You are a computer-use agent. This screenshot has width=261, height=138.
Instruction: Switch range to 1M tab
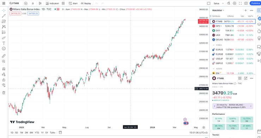coord(21,132)
